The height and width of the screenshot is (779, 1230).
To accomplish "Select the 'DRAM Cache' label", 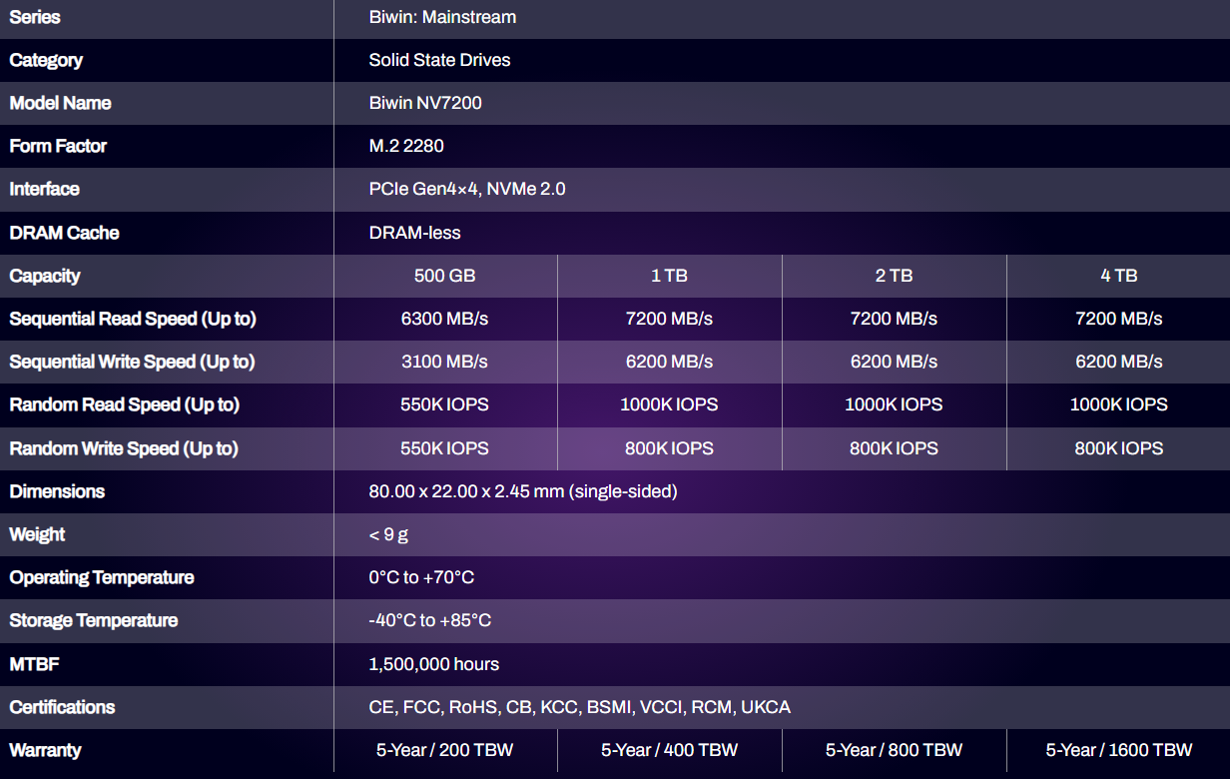I will pos(64,233).
